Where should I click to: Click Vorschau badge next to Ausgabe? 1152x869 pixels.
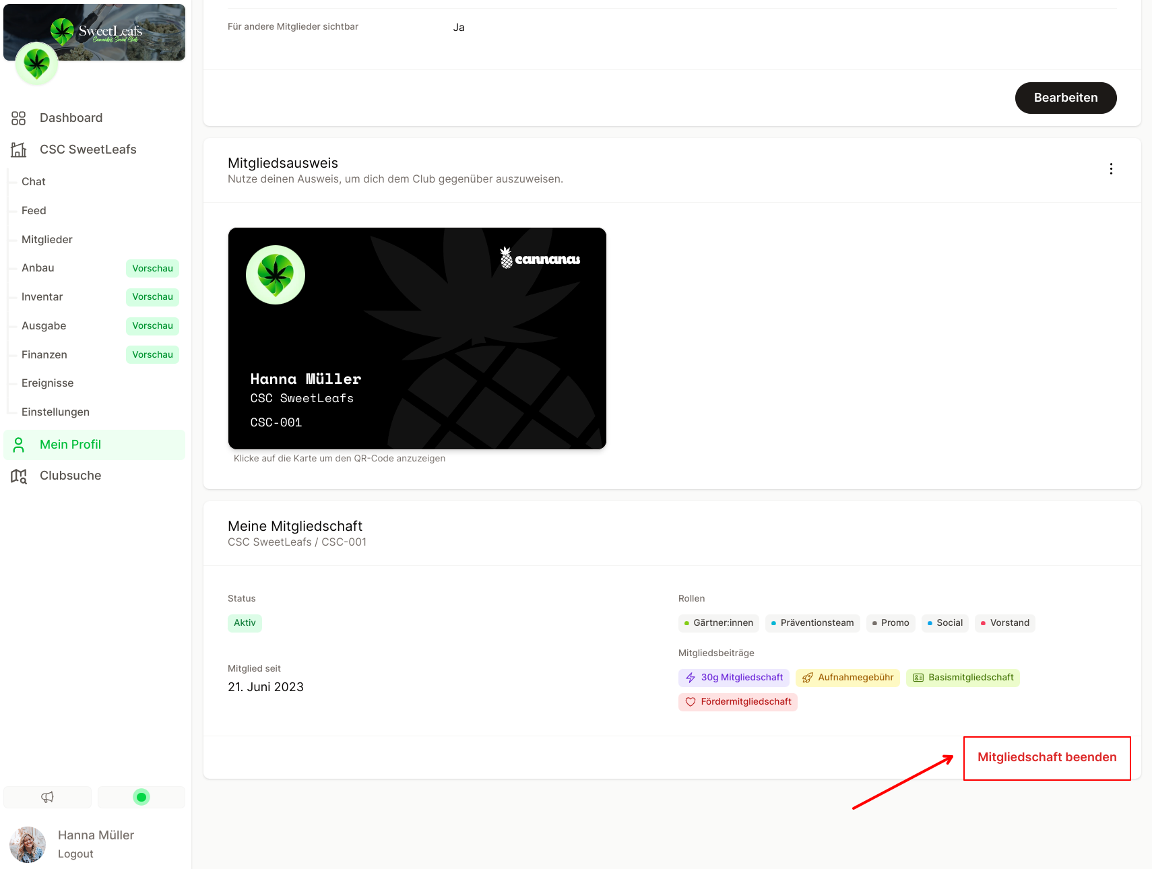click(152, 326)
